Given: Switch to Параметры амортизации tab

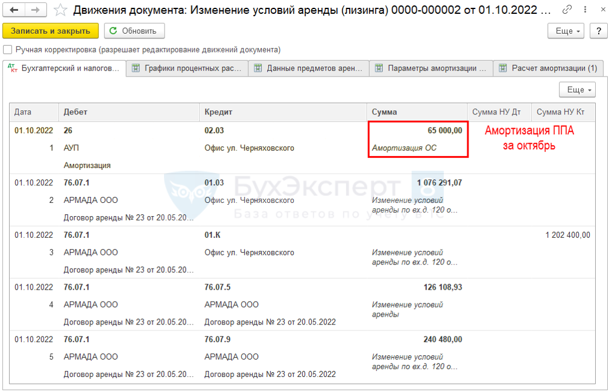Looking at the screenshot, I should point(431,68).
